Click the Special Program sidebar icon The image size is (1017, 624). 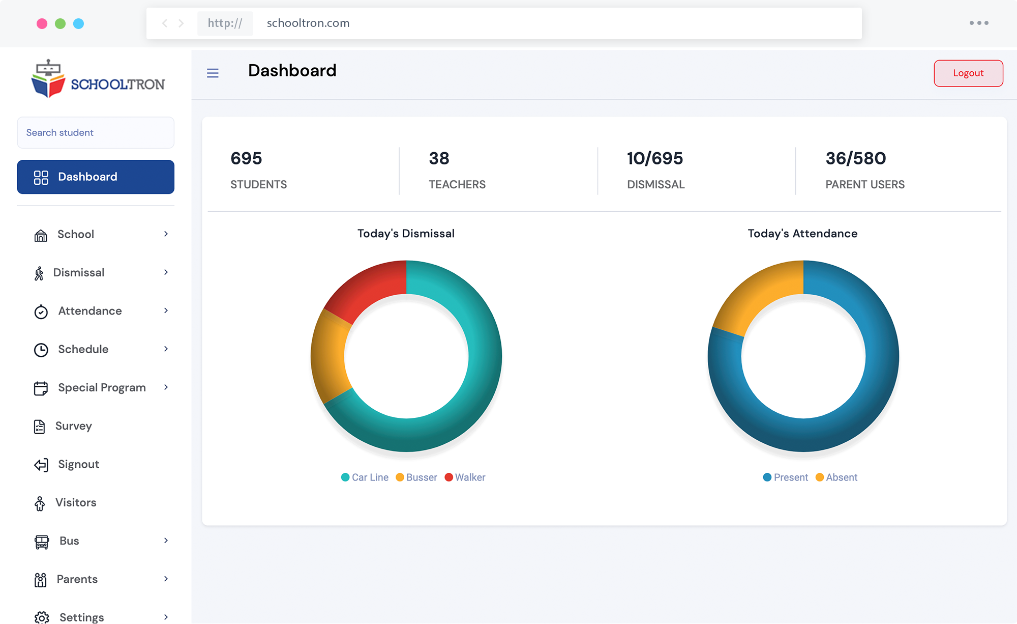click(x=40, y=388)
